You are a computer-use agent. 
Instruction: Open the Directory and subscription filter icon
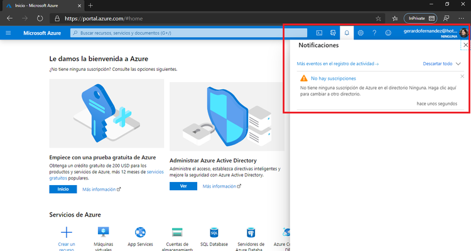point(333,33)
